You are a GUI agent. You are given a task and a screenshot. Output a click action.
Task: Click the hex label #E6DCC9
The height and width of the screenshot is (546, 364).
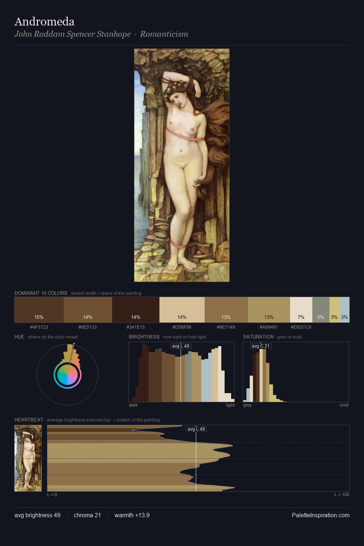pos(301,327)
